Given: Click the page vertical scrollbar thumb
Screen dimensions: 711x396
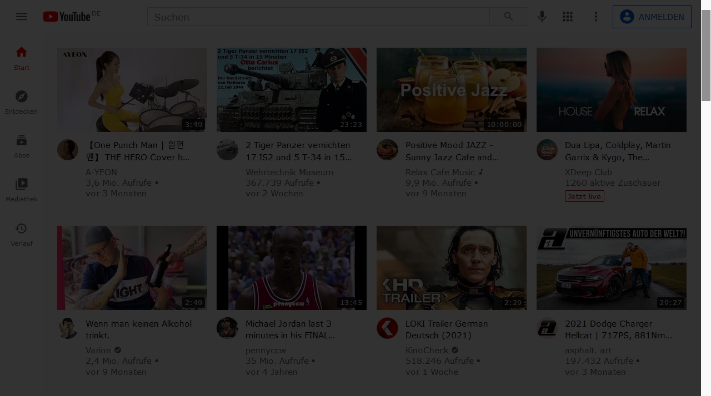Looking at the screenshot, I should (x=706, y=55).
